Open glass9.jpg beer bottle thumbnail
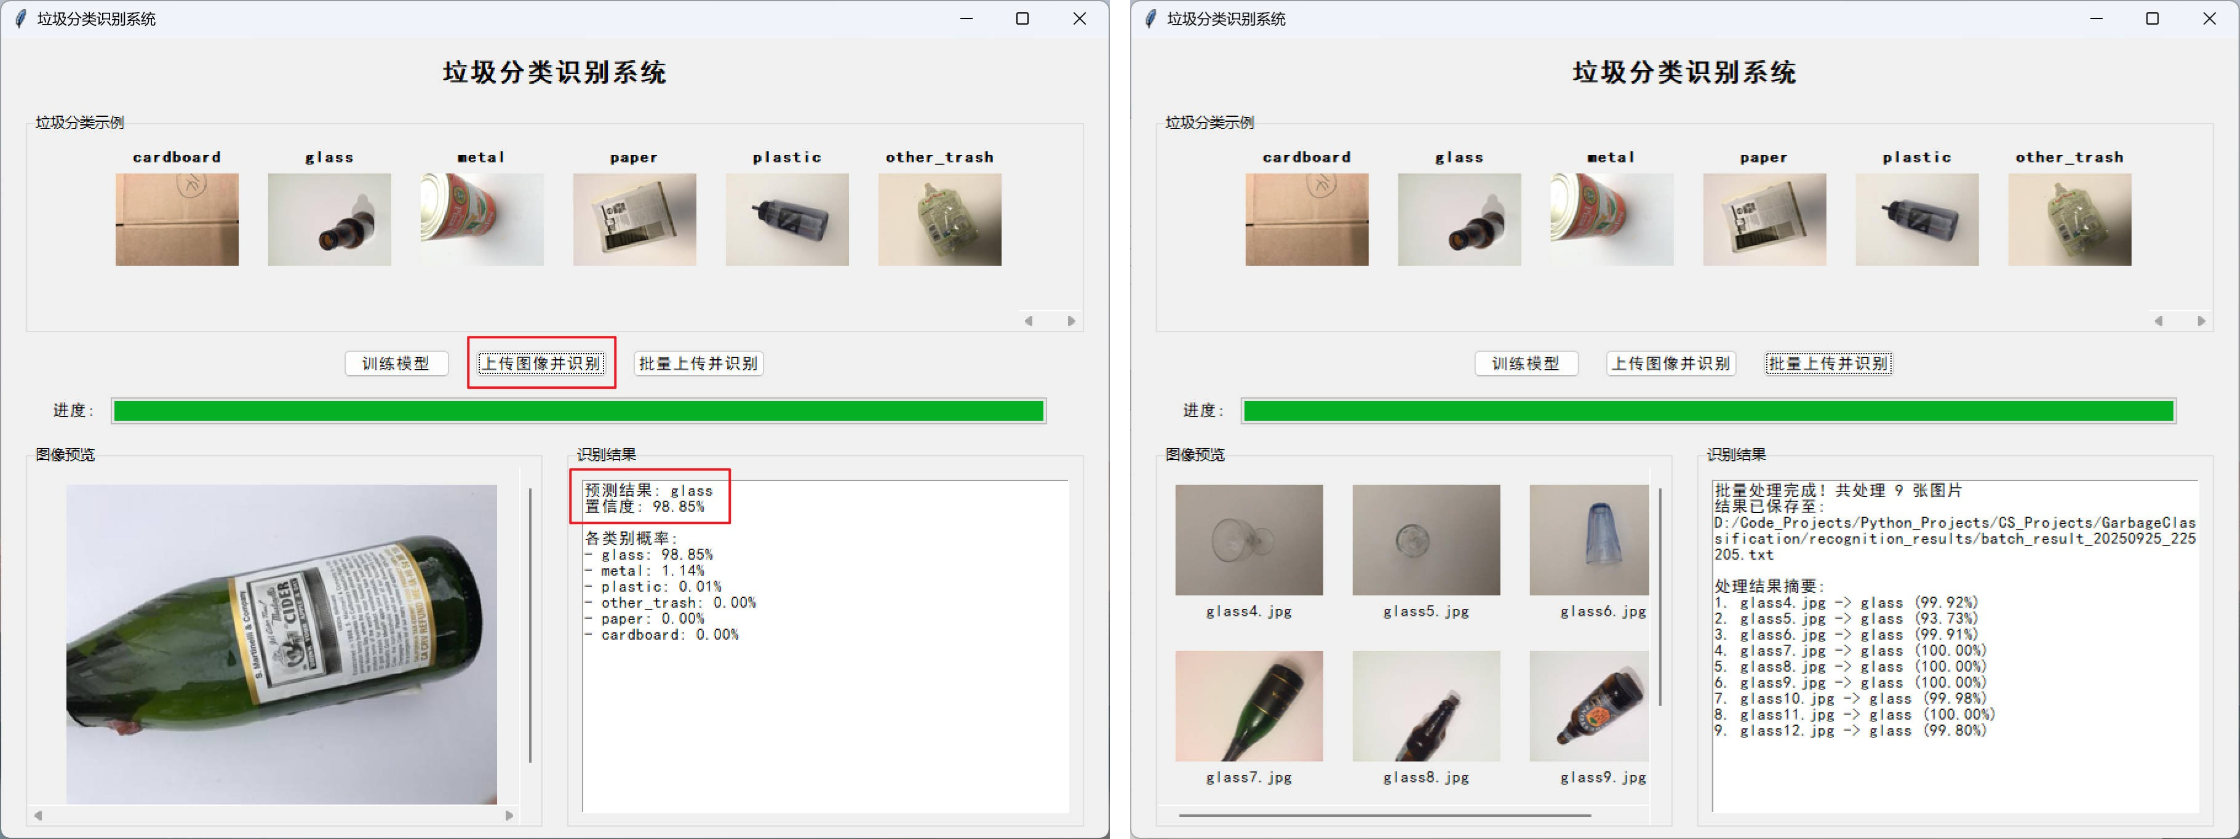Viewport: 2240px width, 839px height. [x=1588, y=706]
